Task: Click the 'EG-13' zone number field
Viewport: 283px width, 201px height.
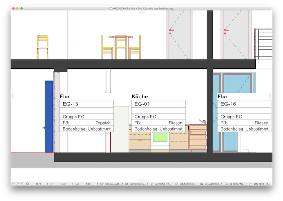Action: click(87, 104)
